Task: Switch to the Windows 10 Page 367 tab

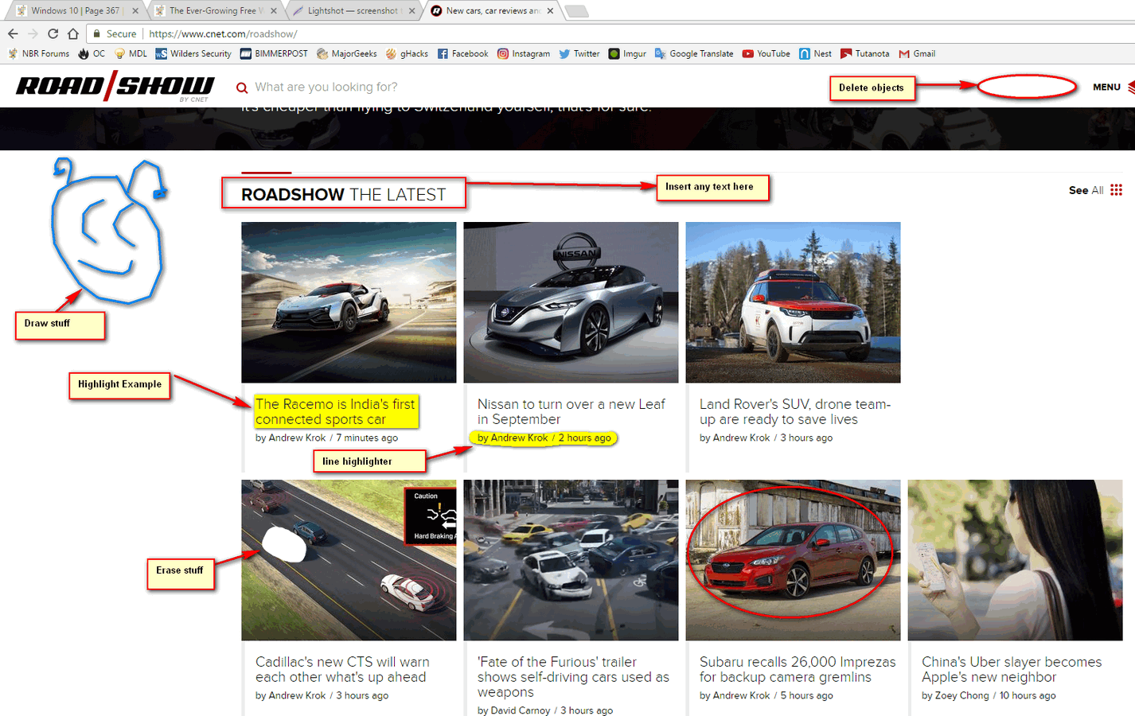Action: click(x=76, y=11)
